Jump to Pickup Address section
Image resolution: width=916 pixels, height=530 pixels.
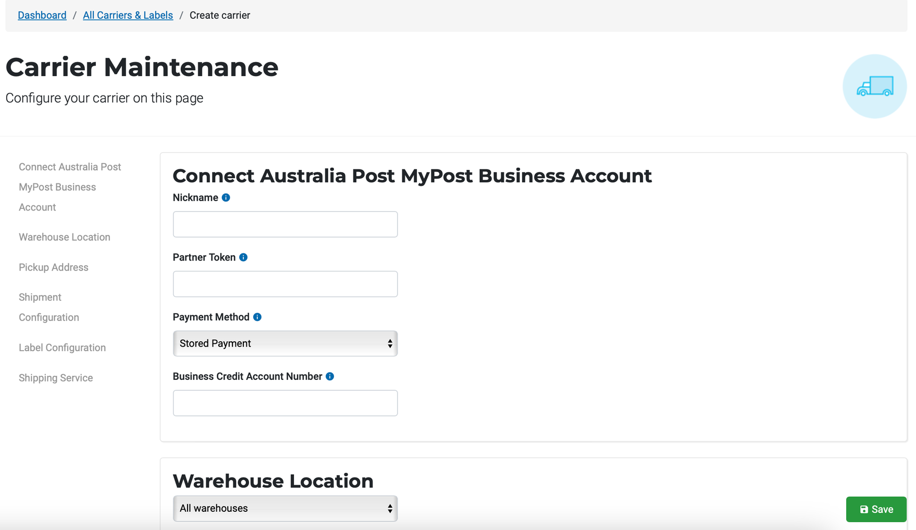pos(54,267)
